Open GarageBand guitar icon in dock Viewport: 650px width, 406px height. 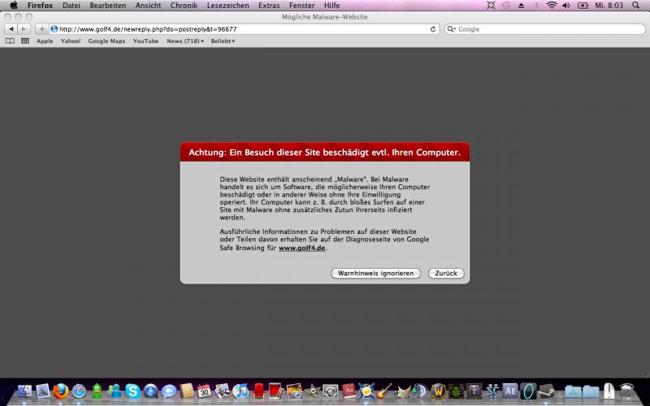pyautogui.click(x=384, y=391)
